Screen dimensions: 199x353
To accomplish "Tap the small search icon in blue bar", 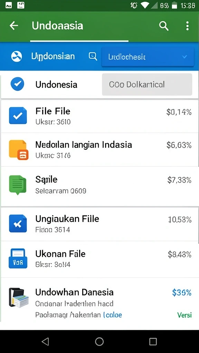I will [93, 56].
